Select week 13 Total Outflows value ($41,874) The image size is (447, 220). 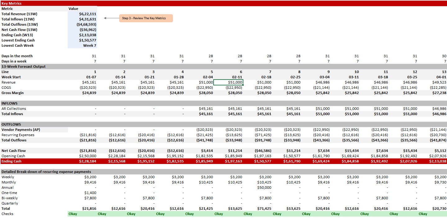[438, 140]
